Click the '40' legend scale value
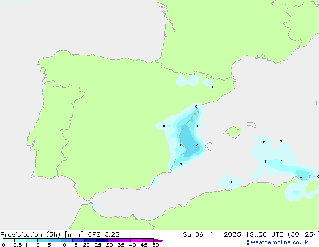This screenshot has height=247, width=319. [132, 245]
